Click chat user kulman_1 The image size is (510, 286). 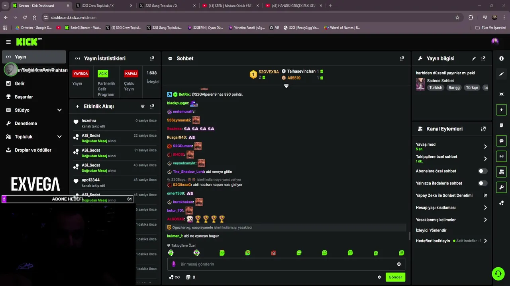[175, 236]
